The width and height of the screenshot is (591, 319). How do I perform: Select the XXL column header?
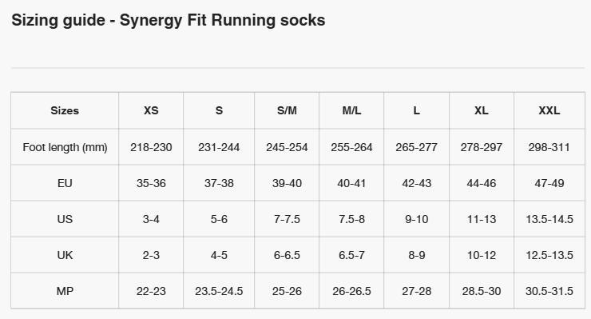click(x=549, y=110)
